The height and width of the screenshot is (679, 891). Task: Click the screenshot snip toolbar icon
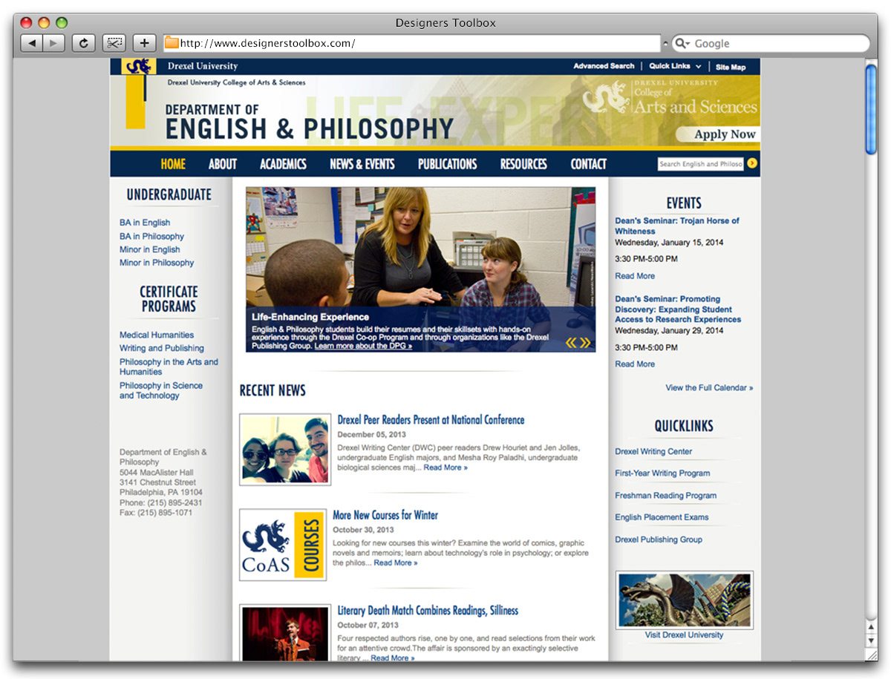coord(114,43)
